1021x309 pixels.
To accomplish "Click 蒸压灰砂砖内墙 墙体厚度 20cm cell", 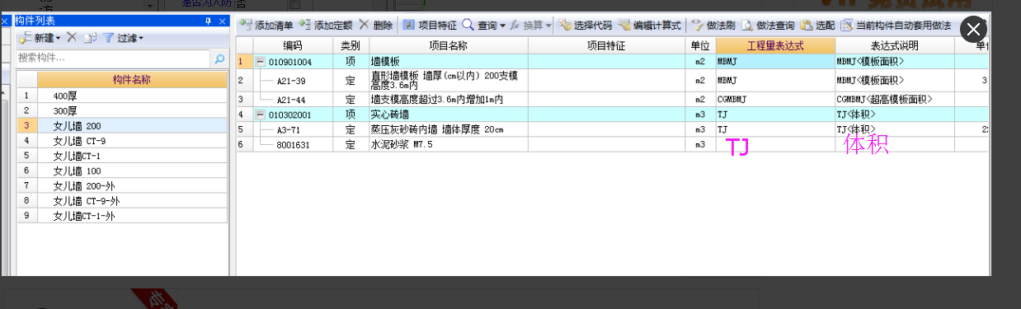I will click(x=448, y=129).
